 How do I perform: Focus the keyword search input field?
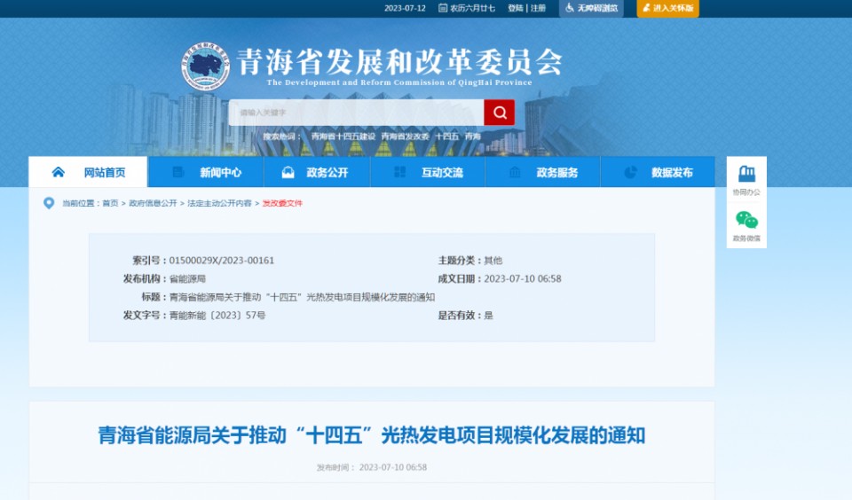[x=355, y=113]
